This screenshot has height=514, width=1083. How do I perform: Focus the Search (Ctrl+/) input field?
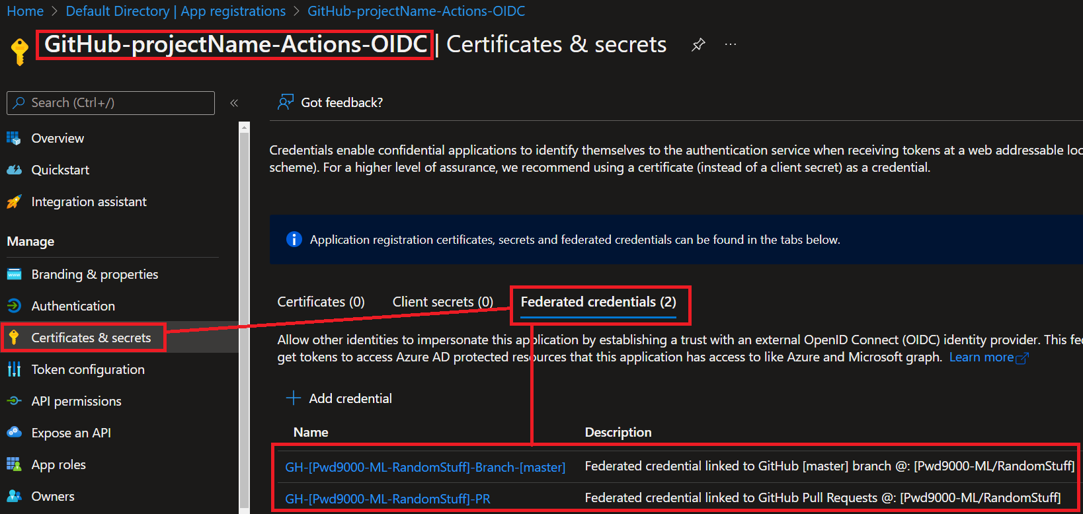pos(110,102)
